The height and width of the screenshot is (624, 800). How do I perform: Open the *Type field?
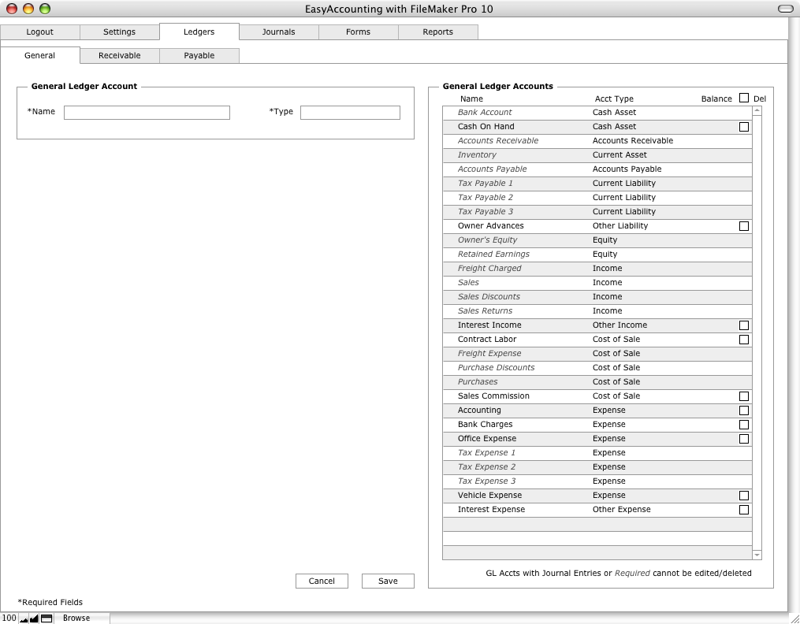[350, 113]
